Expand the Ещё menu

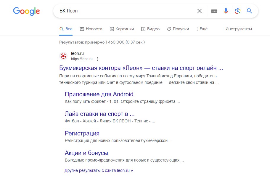[202, 29]
